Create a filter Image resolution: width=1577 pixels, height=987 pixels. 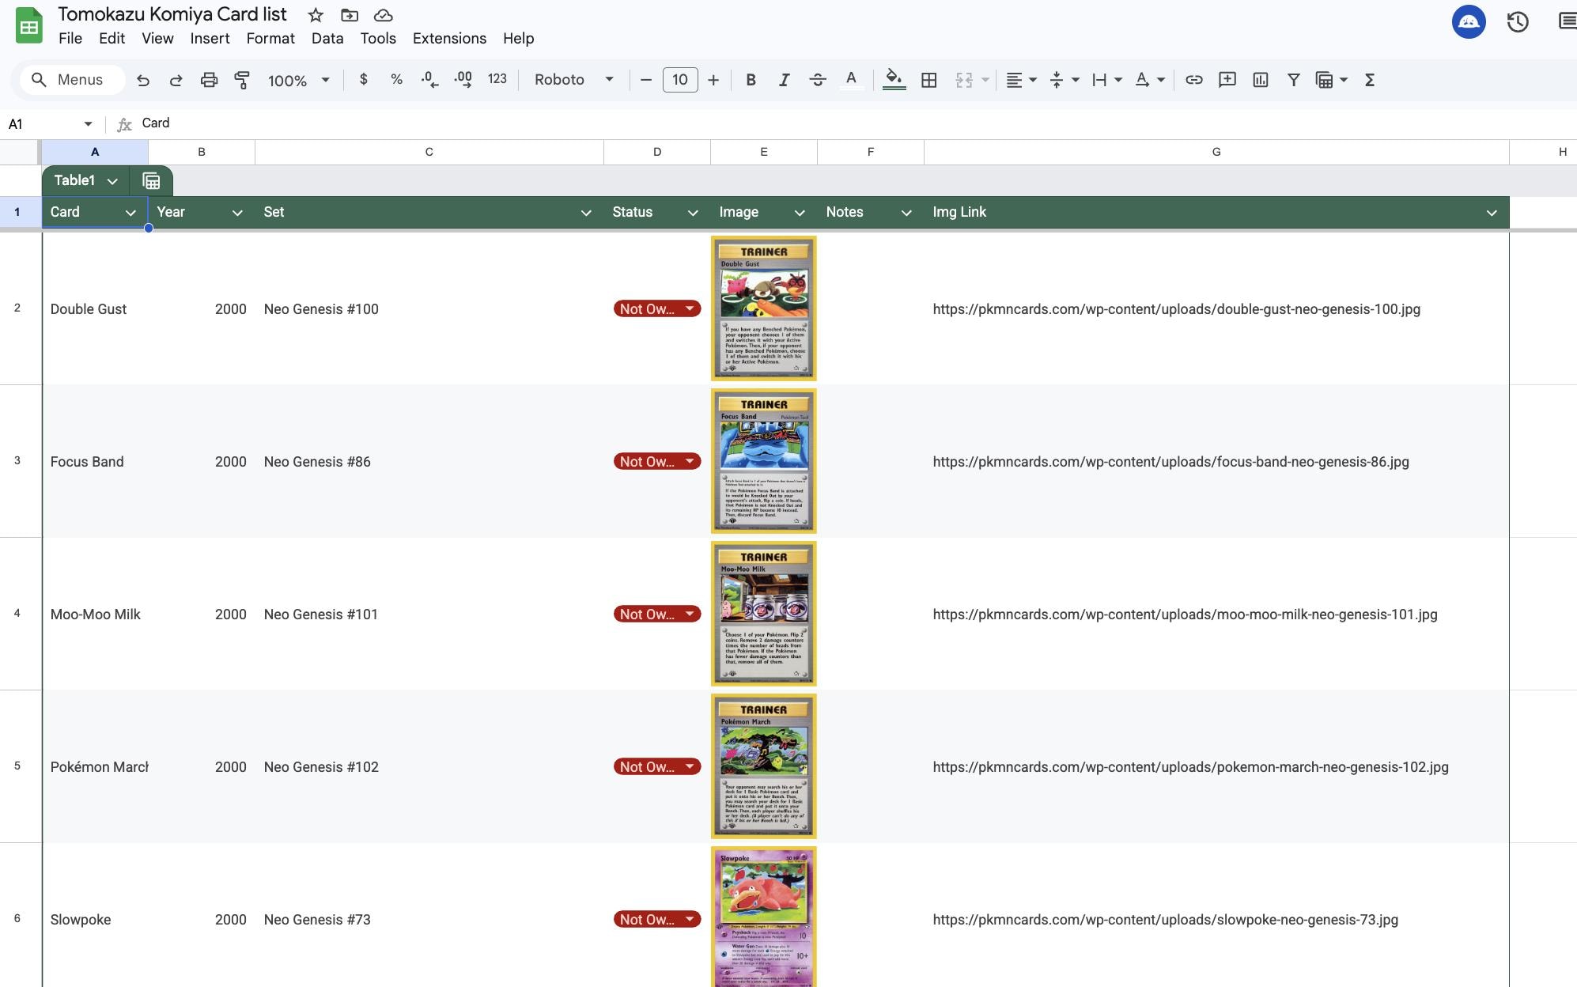(x=1294, y=80)
